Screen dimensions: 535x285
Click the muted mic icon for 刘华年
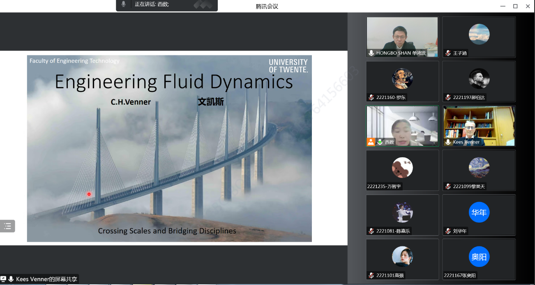click(x=448, y=231)
